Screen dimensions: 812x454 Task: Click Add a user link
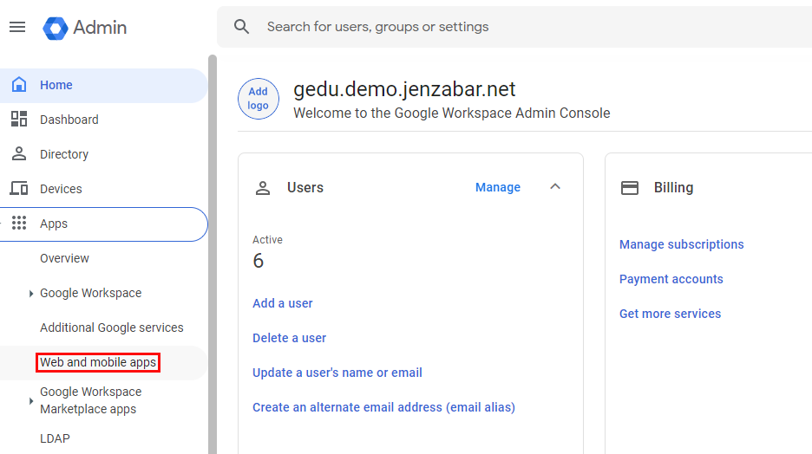point(283,303)
